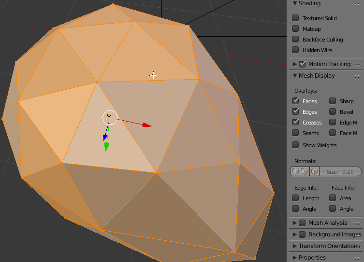Screen dimensions: 364x262
Task: Enable the Textured Solid checkbox
Action: pyautogui.click(x=295, y=18)
